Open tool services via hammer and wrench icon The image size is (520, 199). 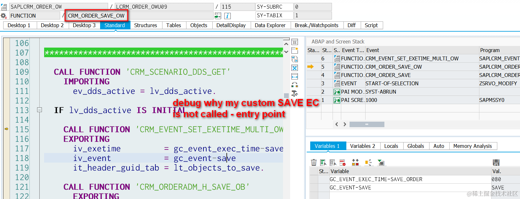(x=295, y=93)
